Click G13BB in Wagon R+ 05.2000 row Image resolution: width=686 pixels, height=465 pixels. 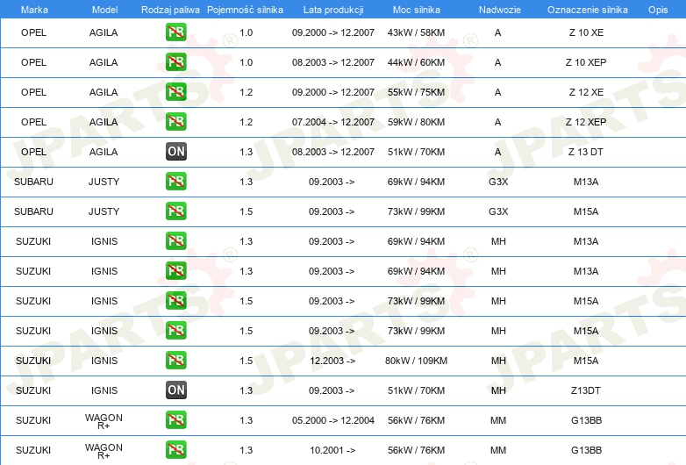586,420
